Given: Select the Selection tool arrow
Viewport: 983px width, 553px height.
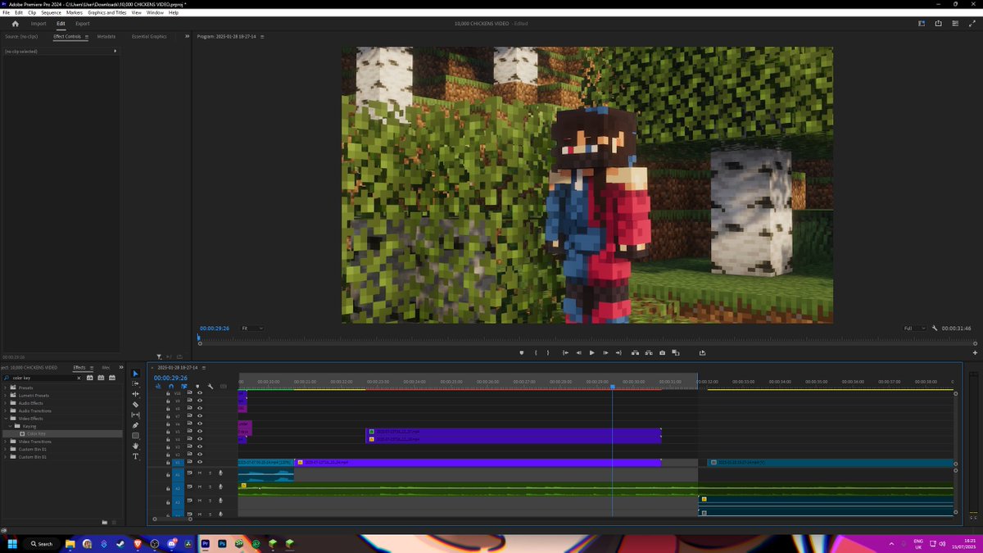Looking at the screenshot, I should (x=136, y=374).
